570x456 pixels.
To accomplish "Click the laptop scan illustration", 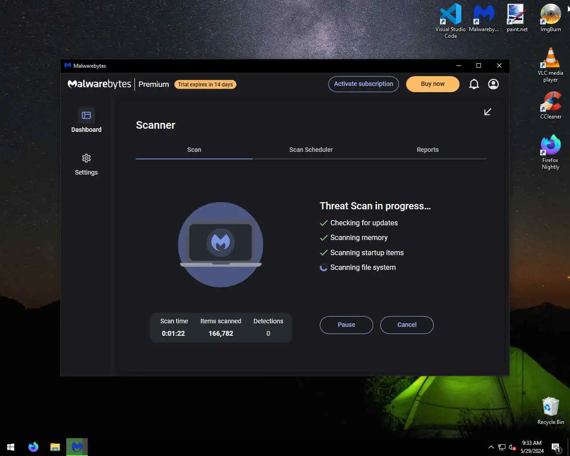I will pyautogui.click(x=220, y=244).
